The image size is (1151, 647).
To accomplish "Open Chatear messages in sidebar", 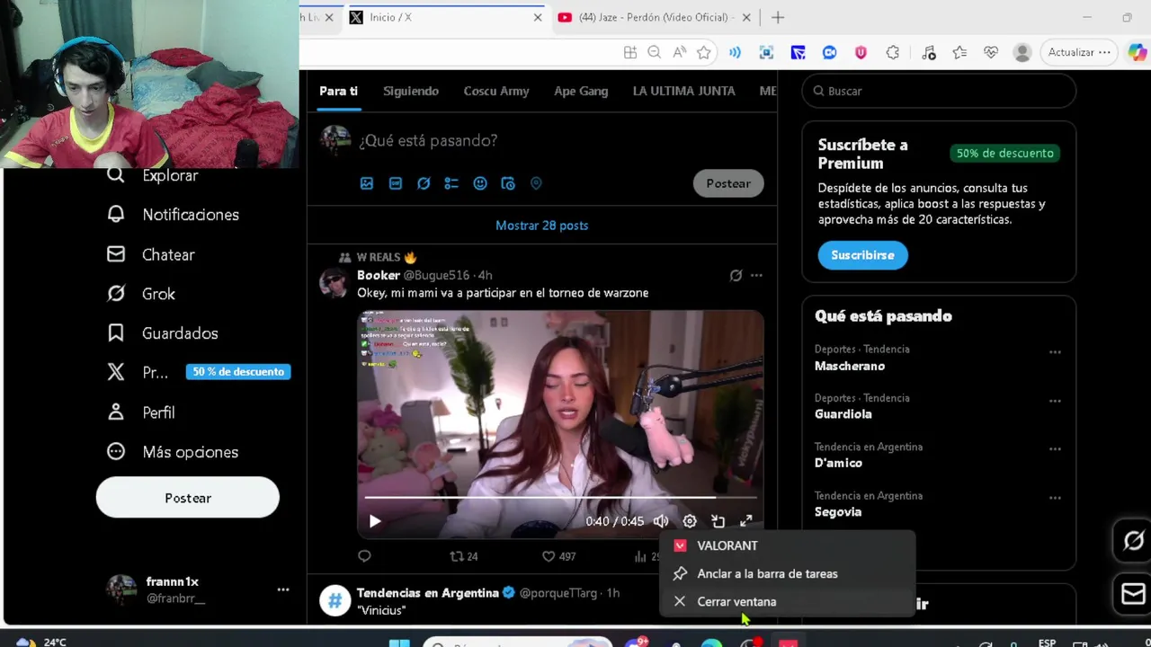I will click(151, 254).
